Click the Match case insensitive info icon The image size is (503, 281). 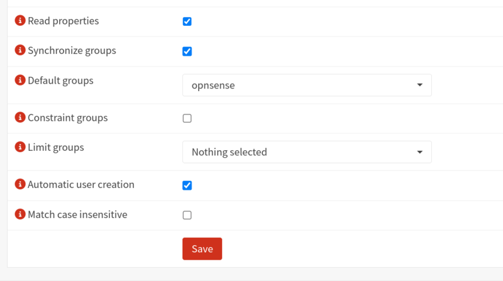[x=20, y=215]
